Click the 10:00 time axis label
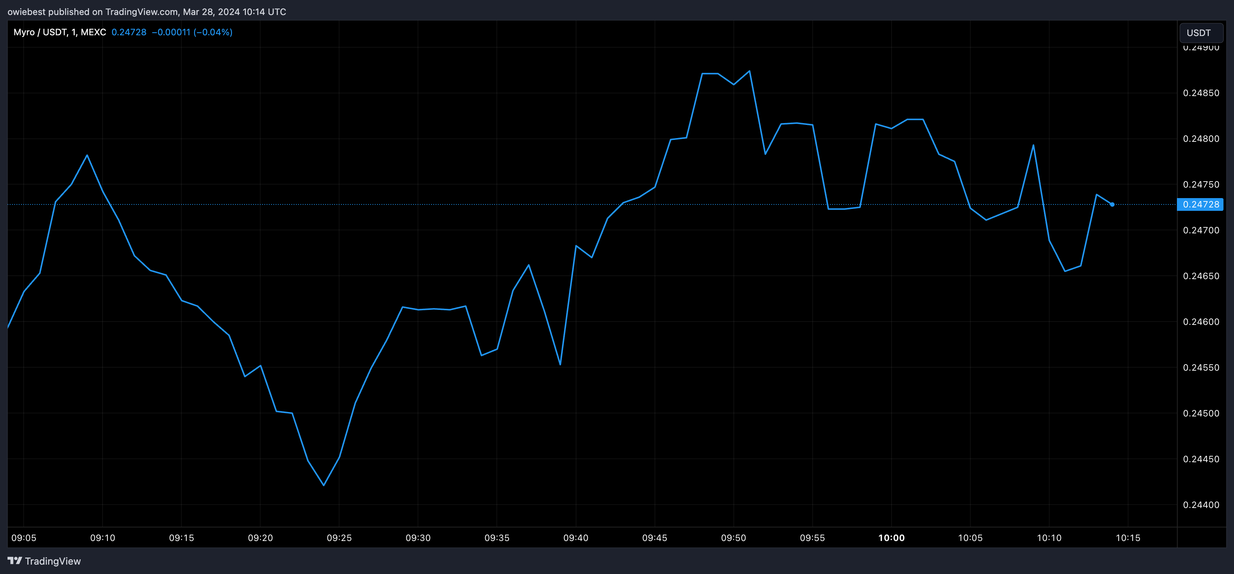This screenshot has width=1234, height=574. [891, 538]
